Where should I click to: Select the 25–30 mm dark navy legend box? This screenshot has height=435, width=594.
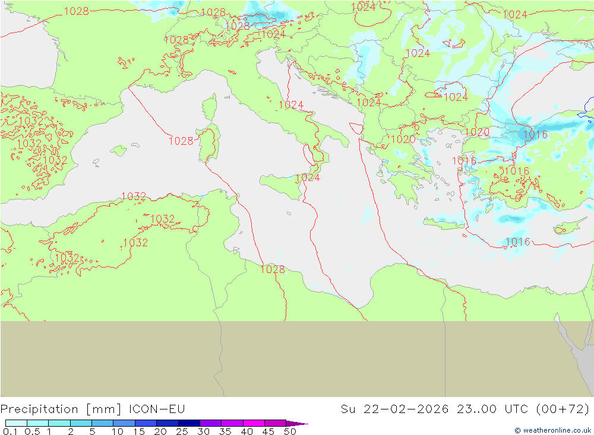pos(189,423)
